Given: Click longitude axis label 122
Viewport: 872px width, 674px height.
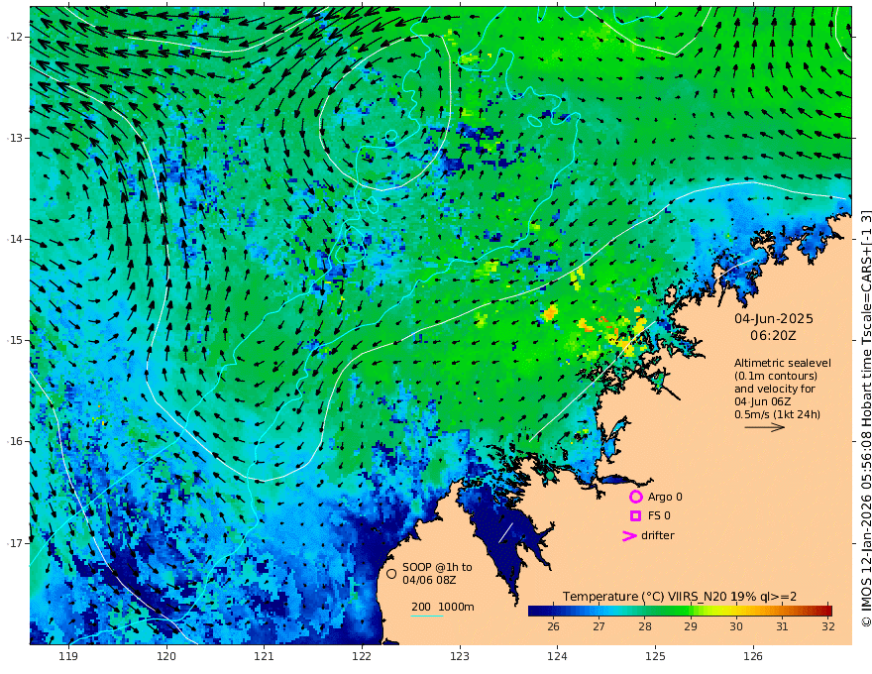Looking at the screenshot, I should point(362,657).
